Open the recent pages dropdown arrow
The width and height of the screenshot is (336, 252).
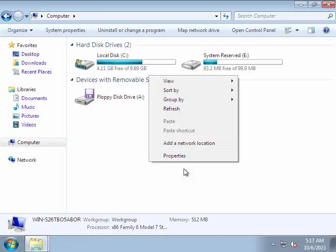pos(26,16)
